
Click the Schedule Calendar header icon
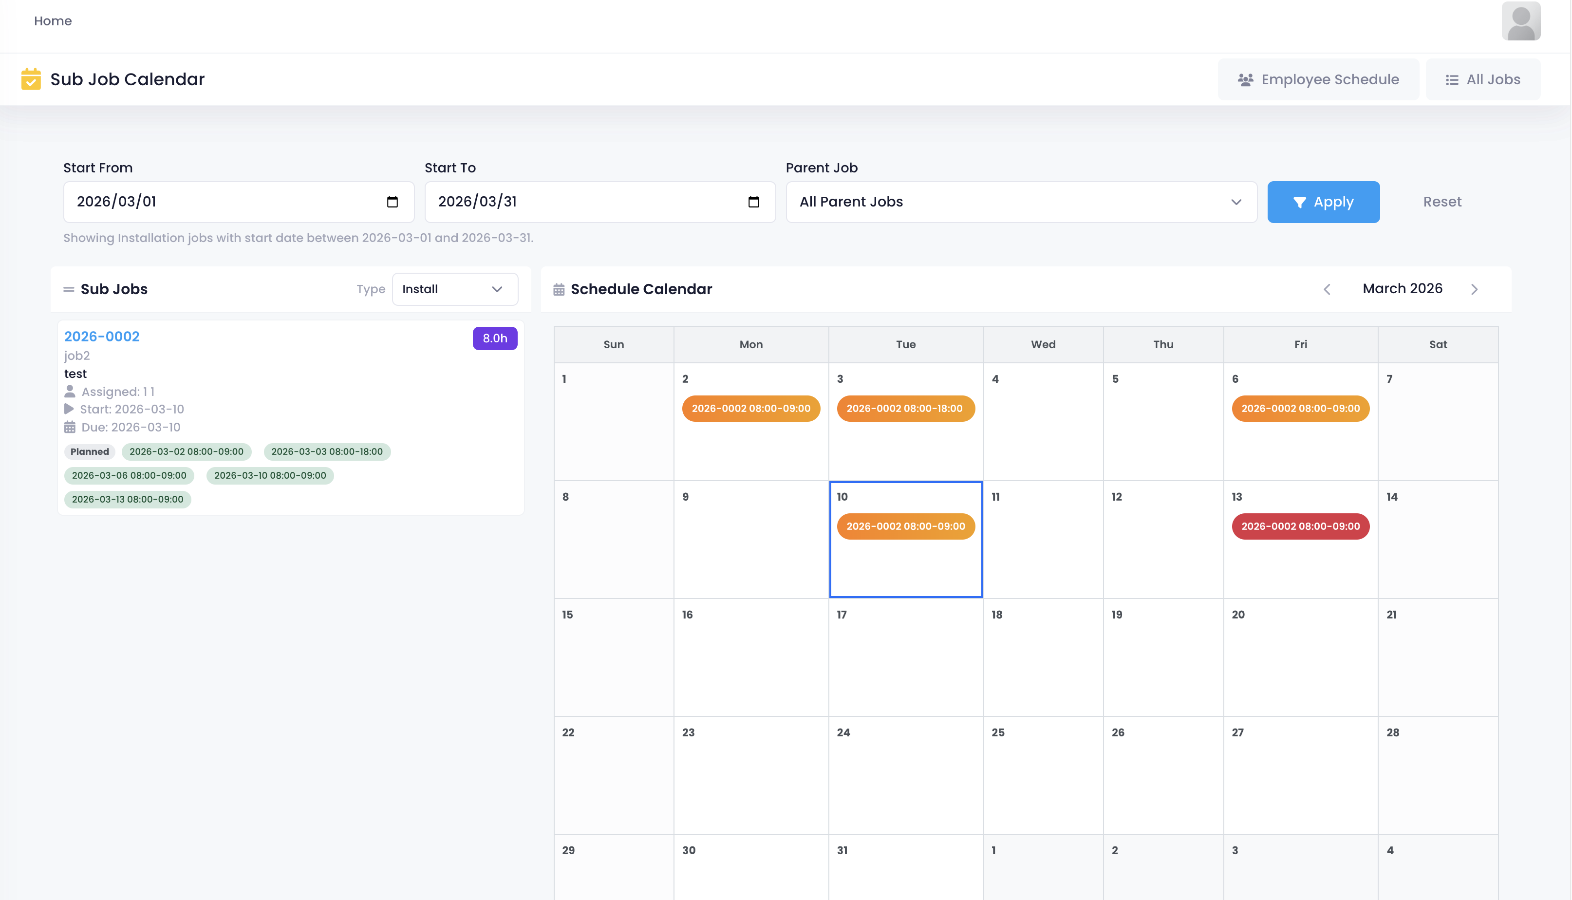tap(559, 289)
